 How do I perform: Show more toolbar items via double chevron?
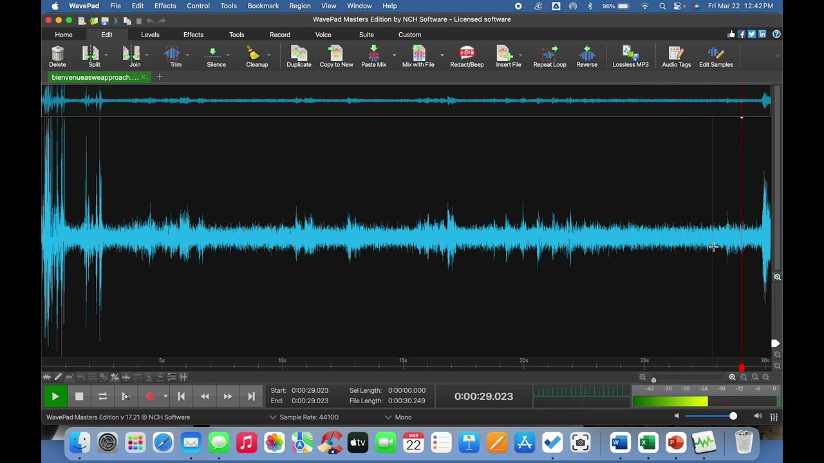point(777,56)
